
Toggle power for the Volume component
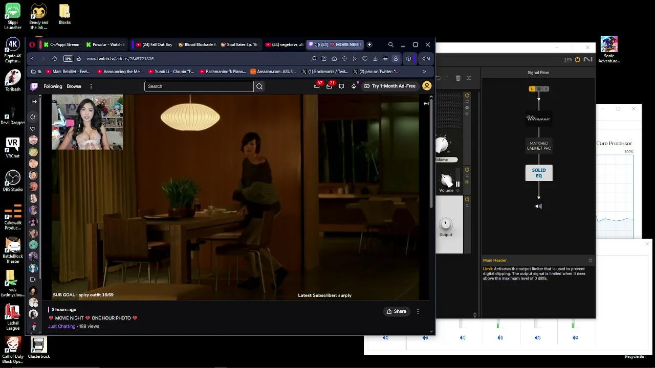tap(467, 170)
